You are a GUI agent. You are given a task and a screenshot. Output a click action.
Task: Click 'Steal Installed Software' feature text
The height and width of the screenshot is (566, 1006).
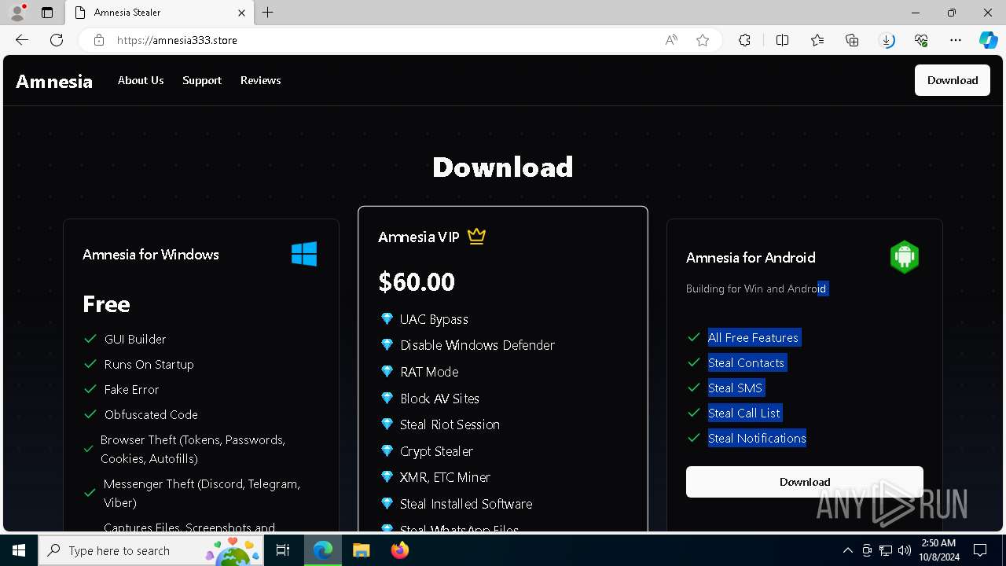[466, 504]
